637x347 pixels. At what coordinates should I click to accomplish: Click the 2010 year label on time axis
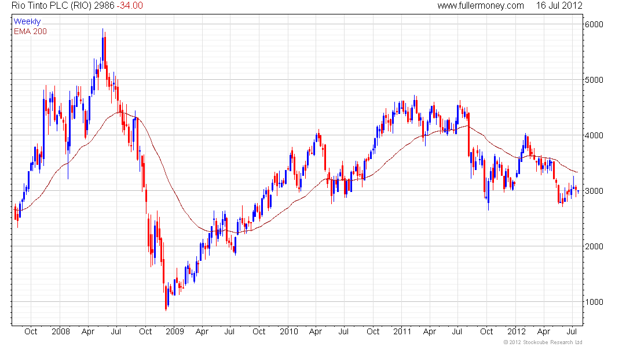coord(289,331)
